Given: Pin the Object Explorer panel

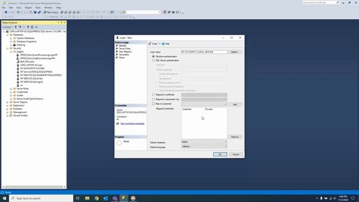Looking at the screenshot, I should tap(61, 22).
